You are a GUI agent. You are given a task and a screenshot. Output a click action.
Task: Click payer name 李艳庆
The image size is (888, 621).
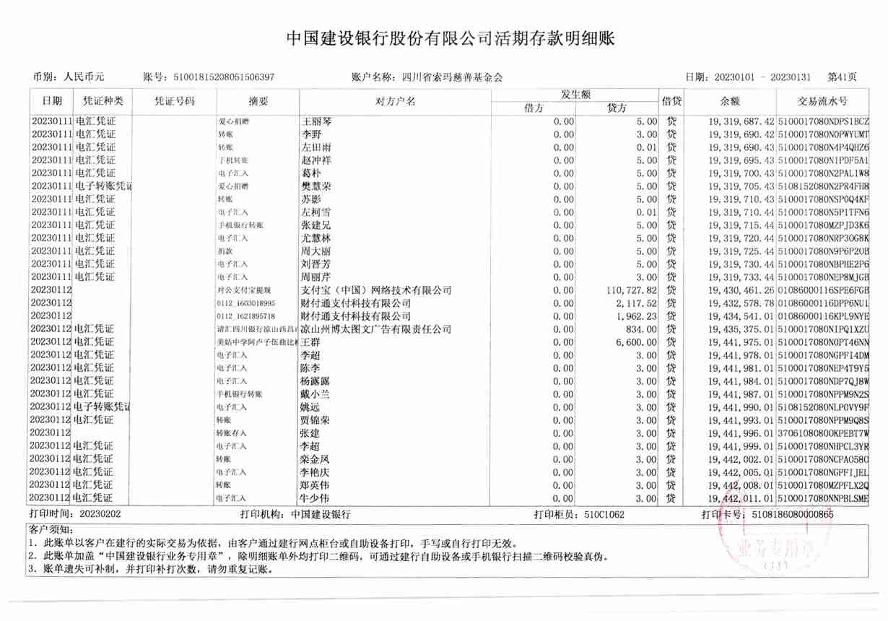click(315, 472)
